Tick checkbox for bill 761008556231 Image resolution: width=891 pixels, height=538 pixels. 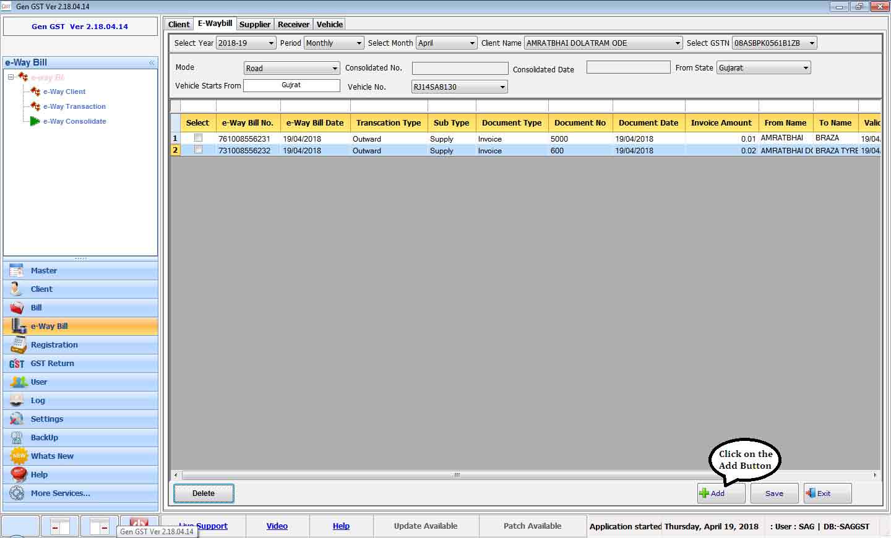198,138
